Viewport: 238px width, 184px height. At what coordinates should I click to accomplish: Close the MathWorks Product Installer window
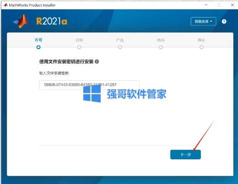click(232, 5)
